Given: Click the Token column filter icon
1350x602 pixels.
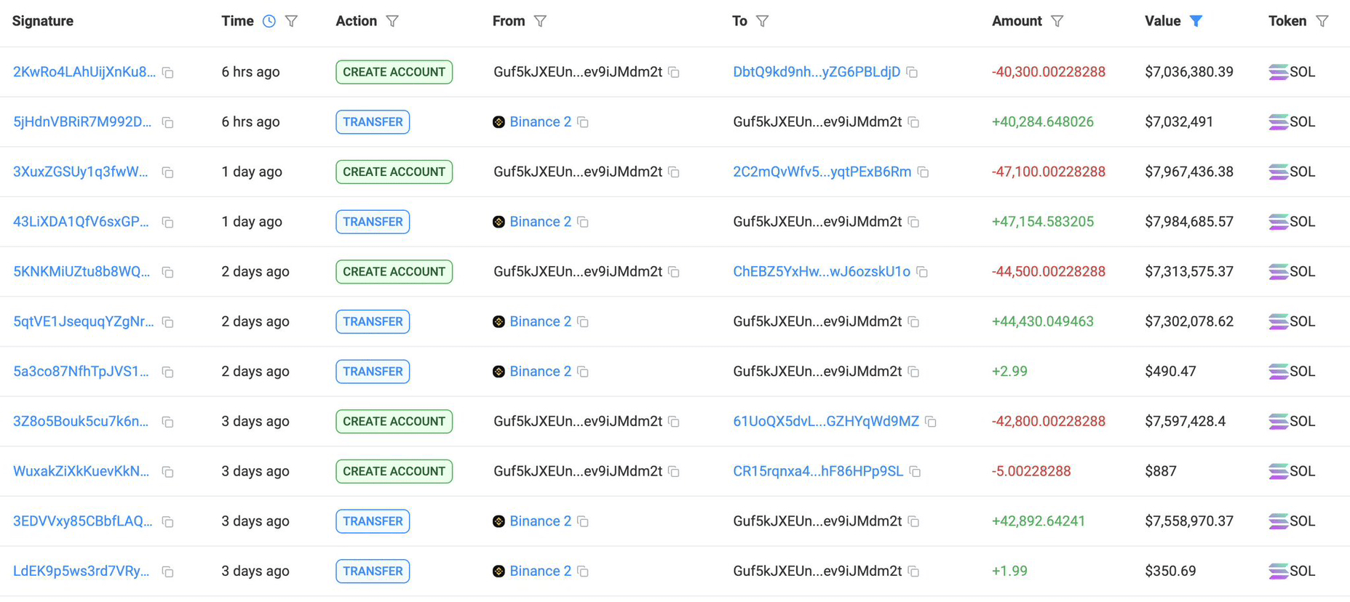Looking at the screenshot, I should (1322, 21).
